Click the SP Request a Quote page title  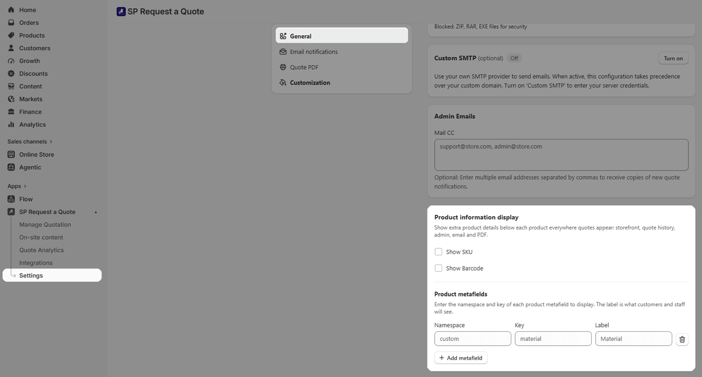click(x=166, y=11)
